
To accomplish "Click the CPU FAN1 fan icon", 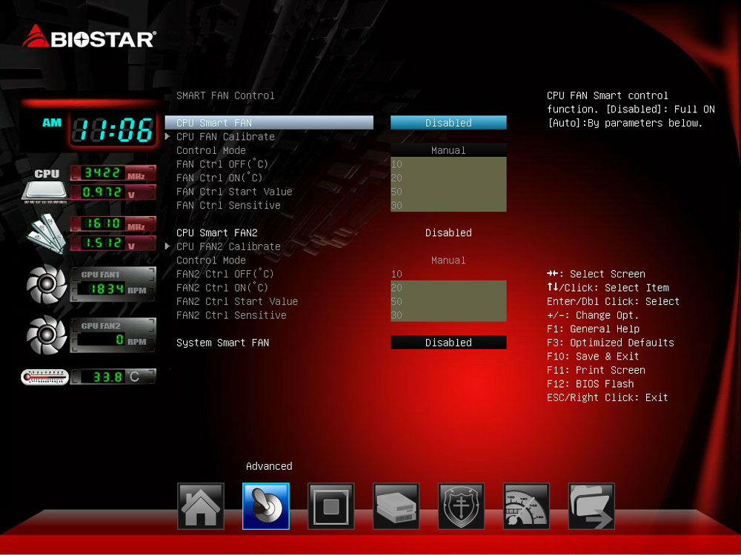I will pos(47,285).
